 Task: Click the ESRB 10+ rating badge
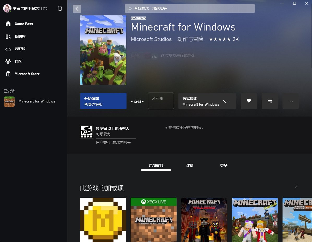87,132
